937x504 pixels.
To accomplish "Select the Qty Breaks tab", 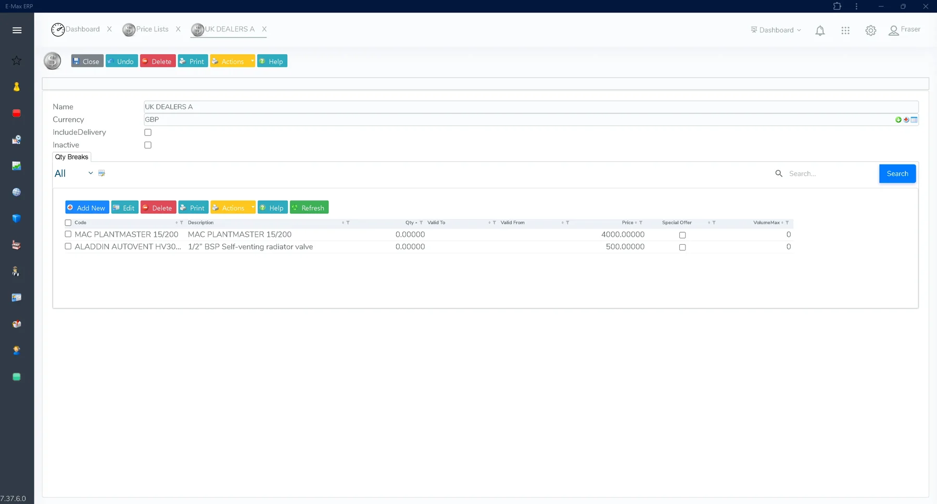I will pyautogui.click(x=72, y=157).
